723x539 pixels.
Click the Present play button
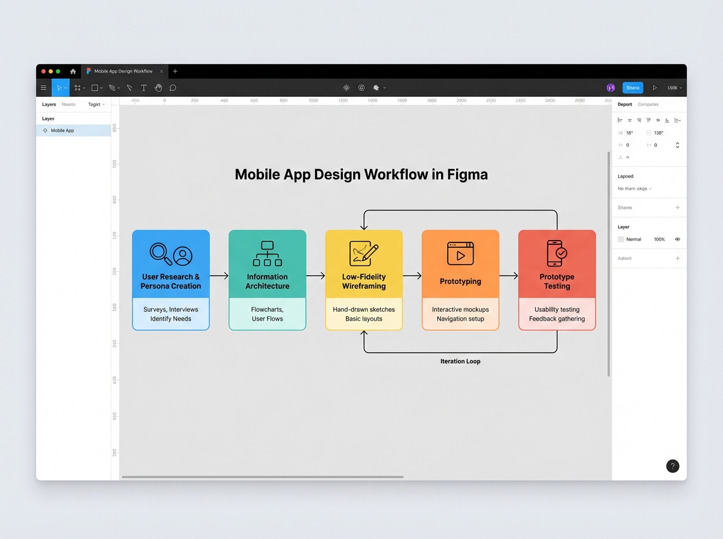655,87
